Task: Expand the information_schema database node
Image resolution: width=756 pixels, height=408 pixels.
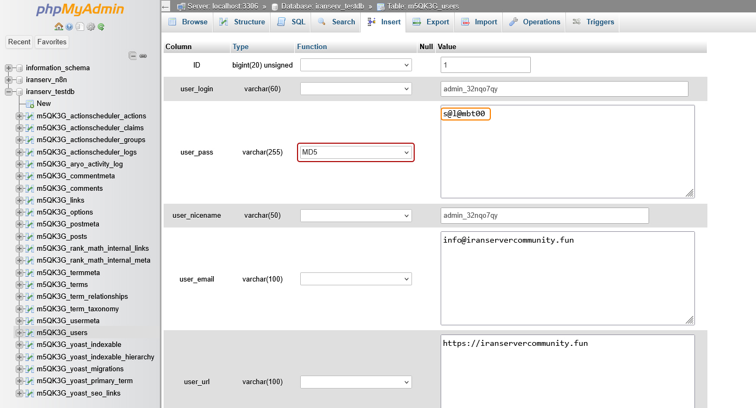Action: [x=9, y=68]
